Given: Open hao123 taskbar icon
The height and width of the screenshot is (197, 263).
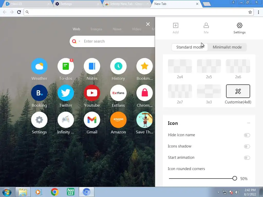Looking at the screenshot, I should click(x=70, y=192).
